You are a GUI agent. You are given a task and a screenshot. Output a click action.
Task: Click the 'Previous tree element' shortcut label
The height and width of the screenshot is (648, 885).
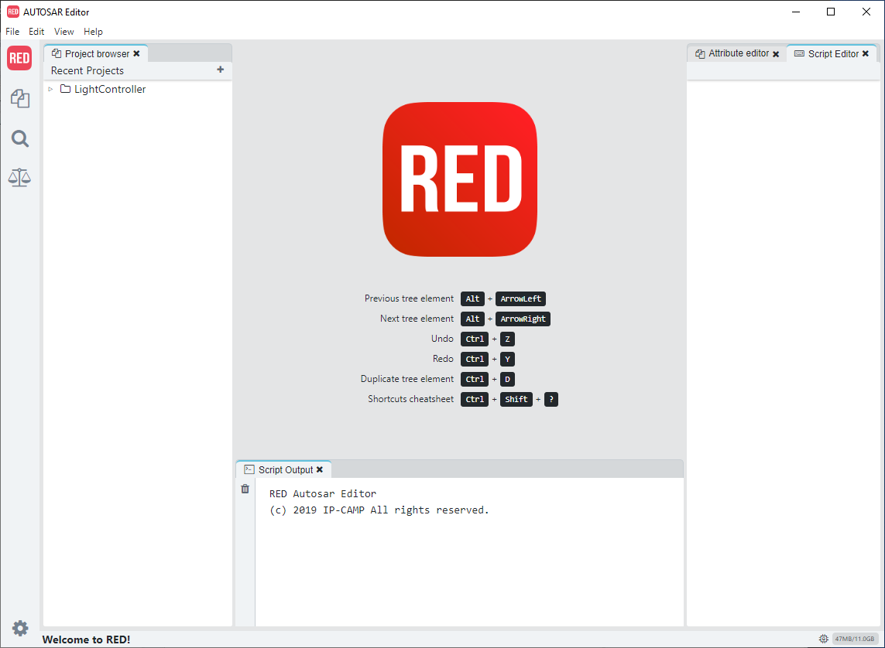click(409, 298)
